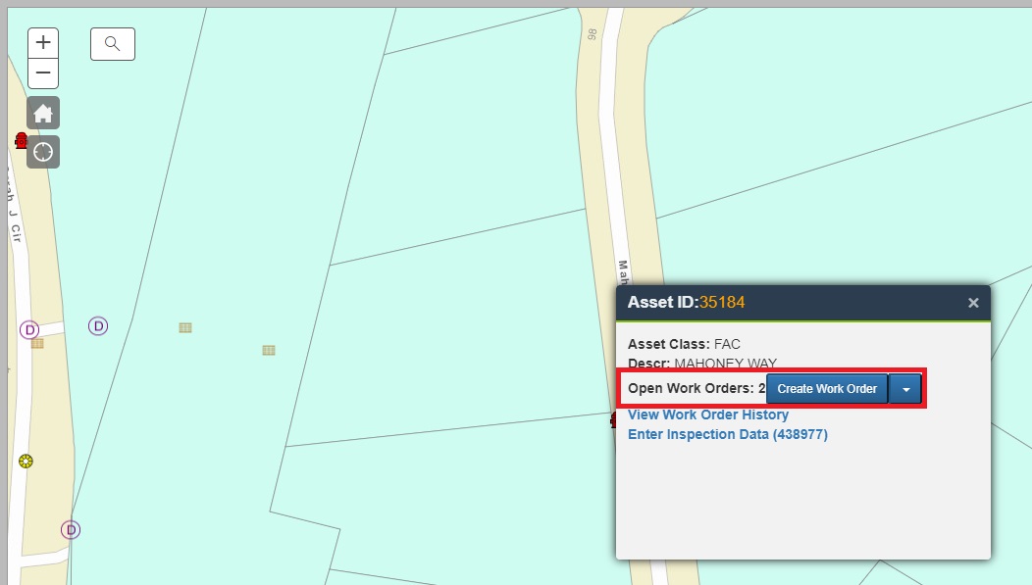Screen dimensions: 1032x585
Task: Open the map search magnifier tool
Action: pos(112,43)
